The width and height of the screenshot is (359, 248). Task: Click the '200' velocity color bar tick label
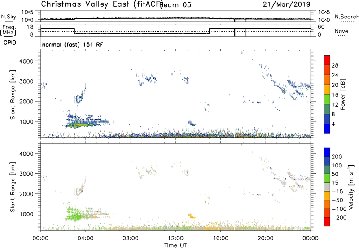[337, 157]
